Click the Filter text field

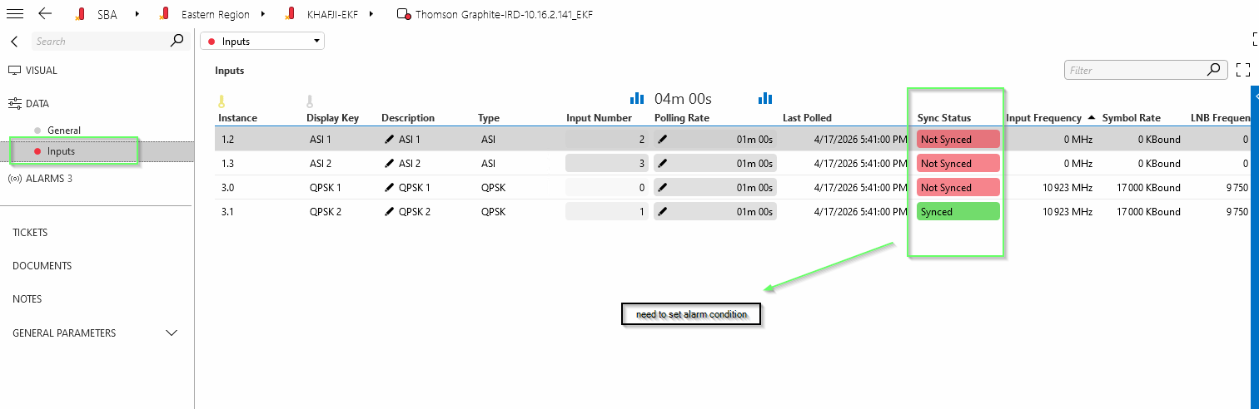pyautogui.click(x=1132, y=71)
